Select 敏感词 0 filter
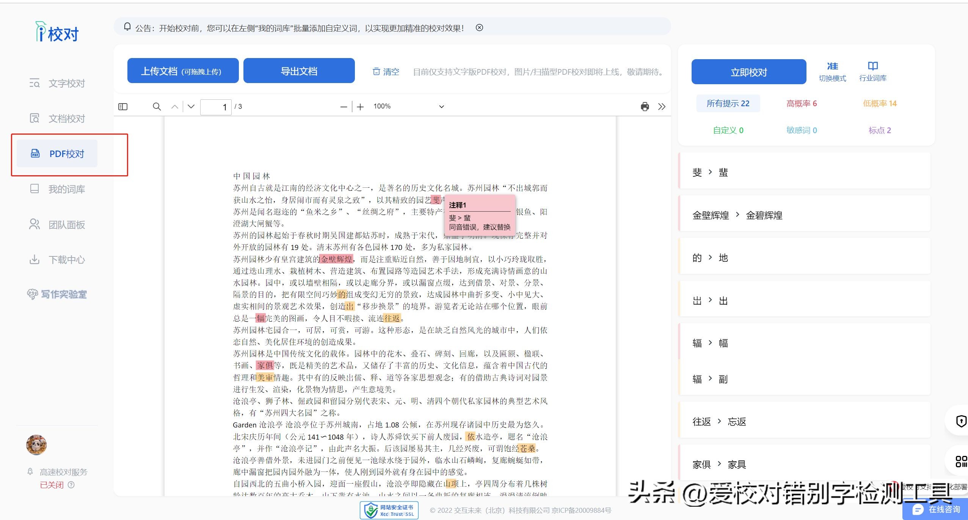Viewport: 968px width, 520px height. tap(802, 130)
